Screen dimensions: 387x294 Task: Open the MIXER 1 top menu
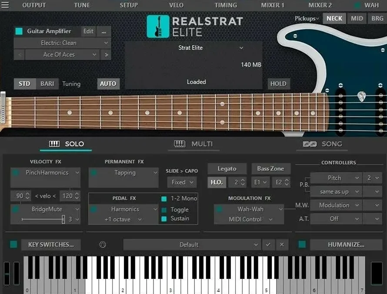point(273,5)
